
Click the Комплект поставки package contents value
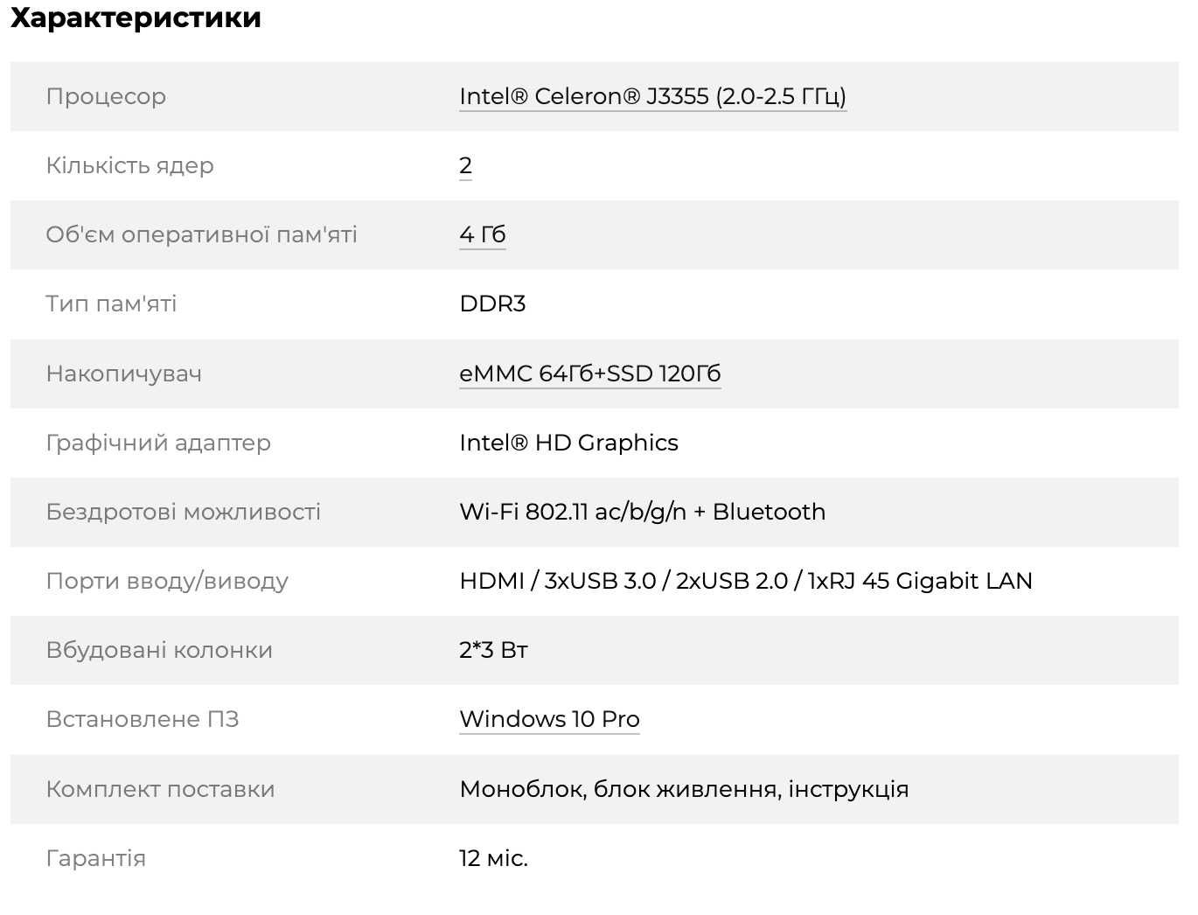pos(684,789)
